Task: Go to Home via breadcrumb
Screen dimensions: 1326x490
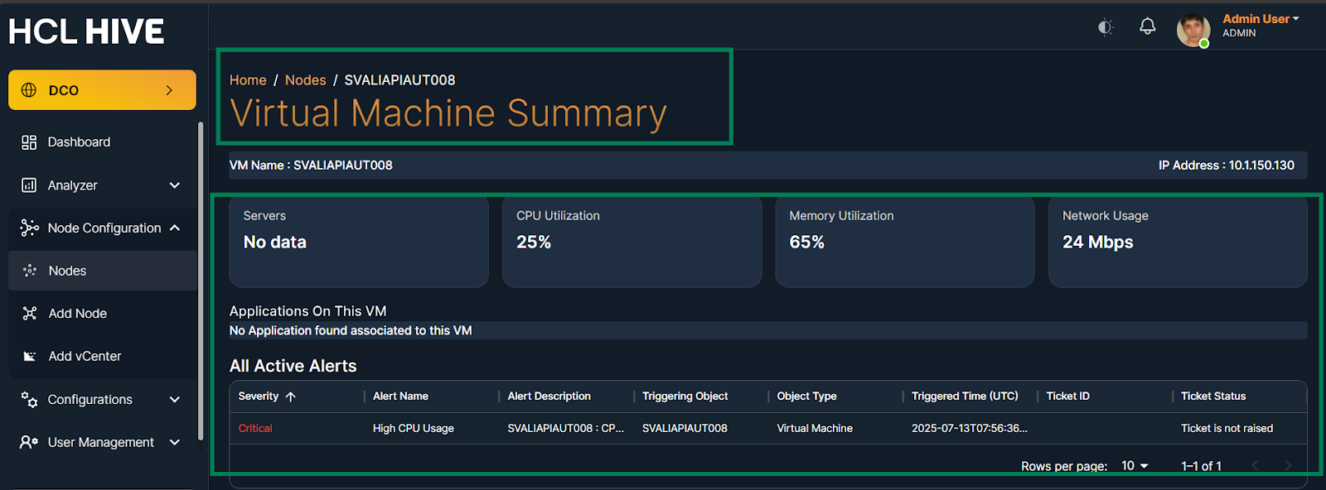Action: coord(248,80)
